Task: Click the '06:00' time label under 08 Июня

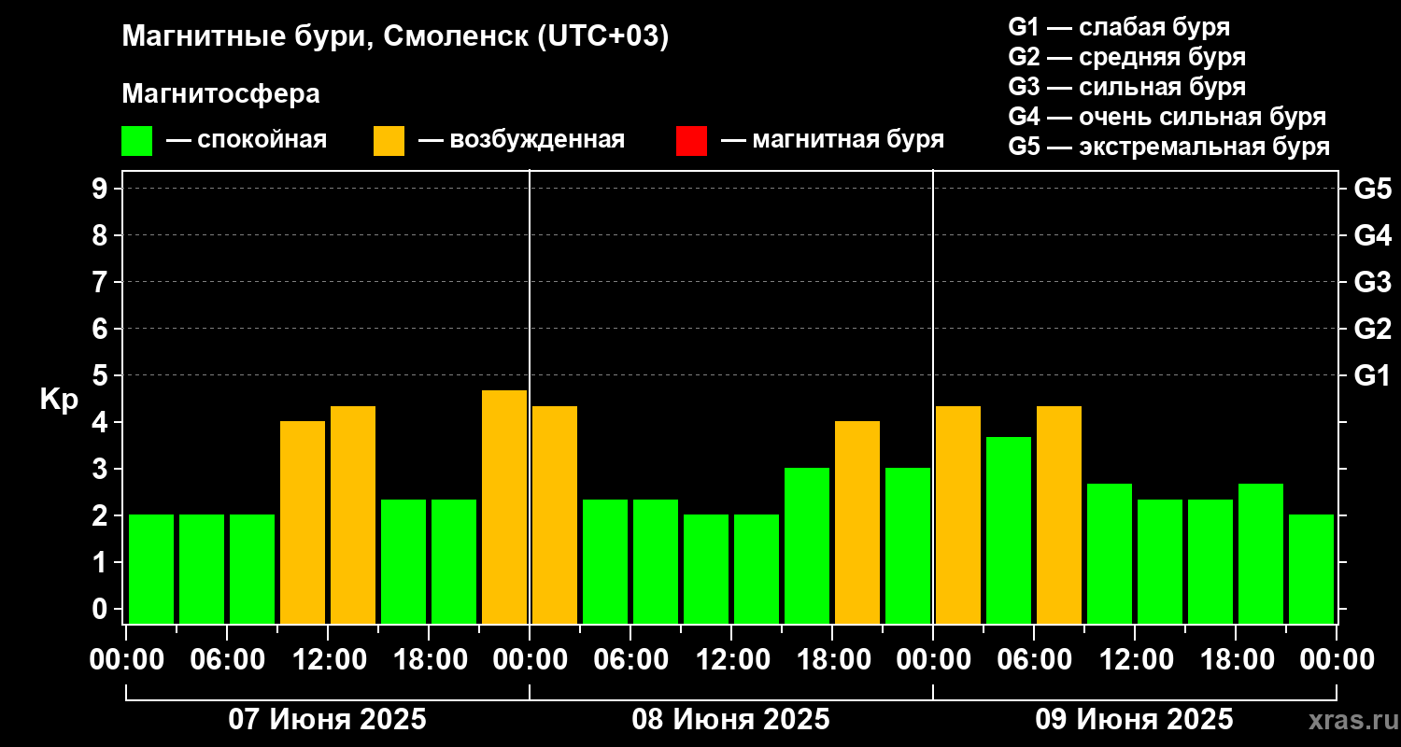Action: 630,660
